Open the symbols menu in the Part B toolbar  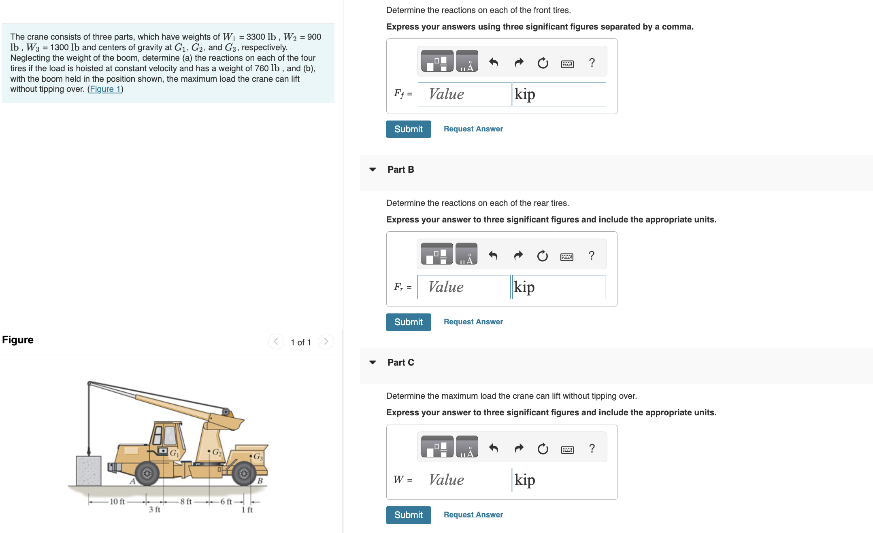pyautogui.click(x=466, y=254)
